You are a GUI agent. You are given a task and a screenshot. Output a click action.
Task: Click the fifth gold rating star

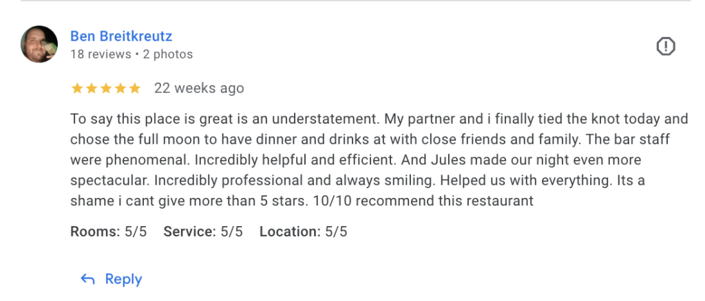[135, 89]
